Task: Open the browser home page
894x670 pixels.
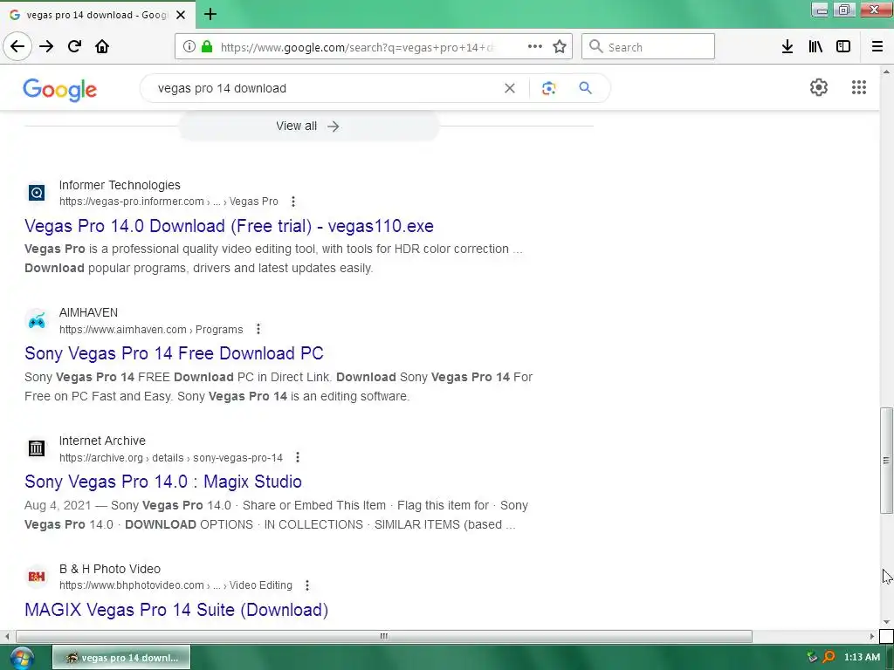Action: pyautogui.click(x=102, y=47)
